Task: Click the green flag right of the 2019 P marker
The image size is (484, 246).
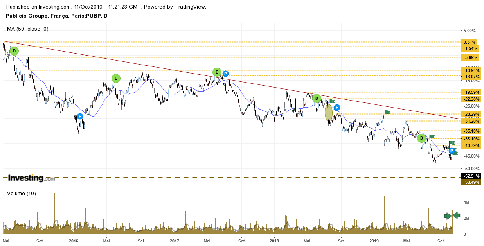Action: [x=455, y=153]
